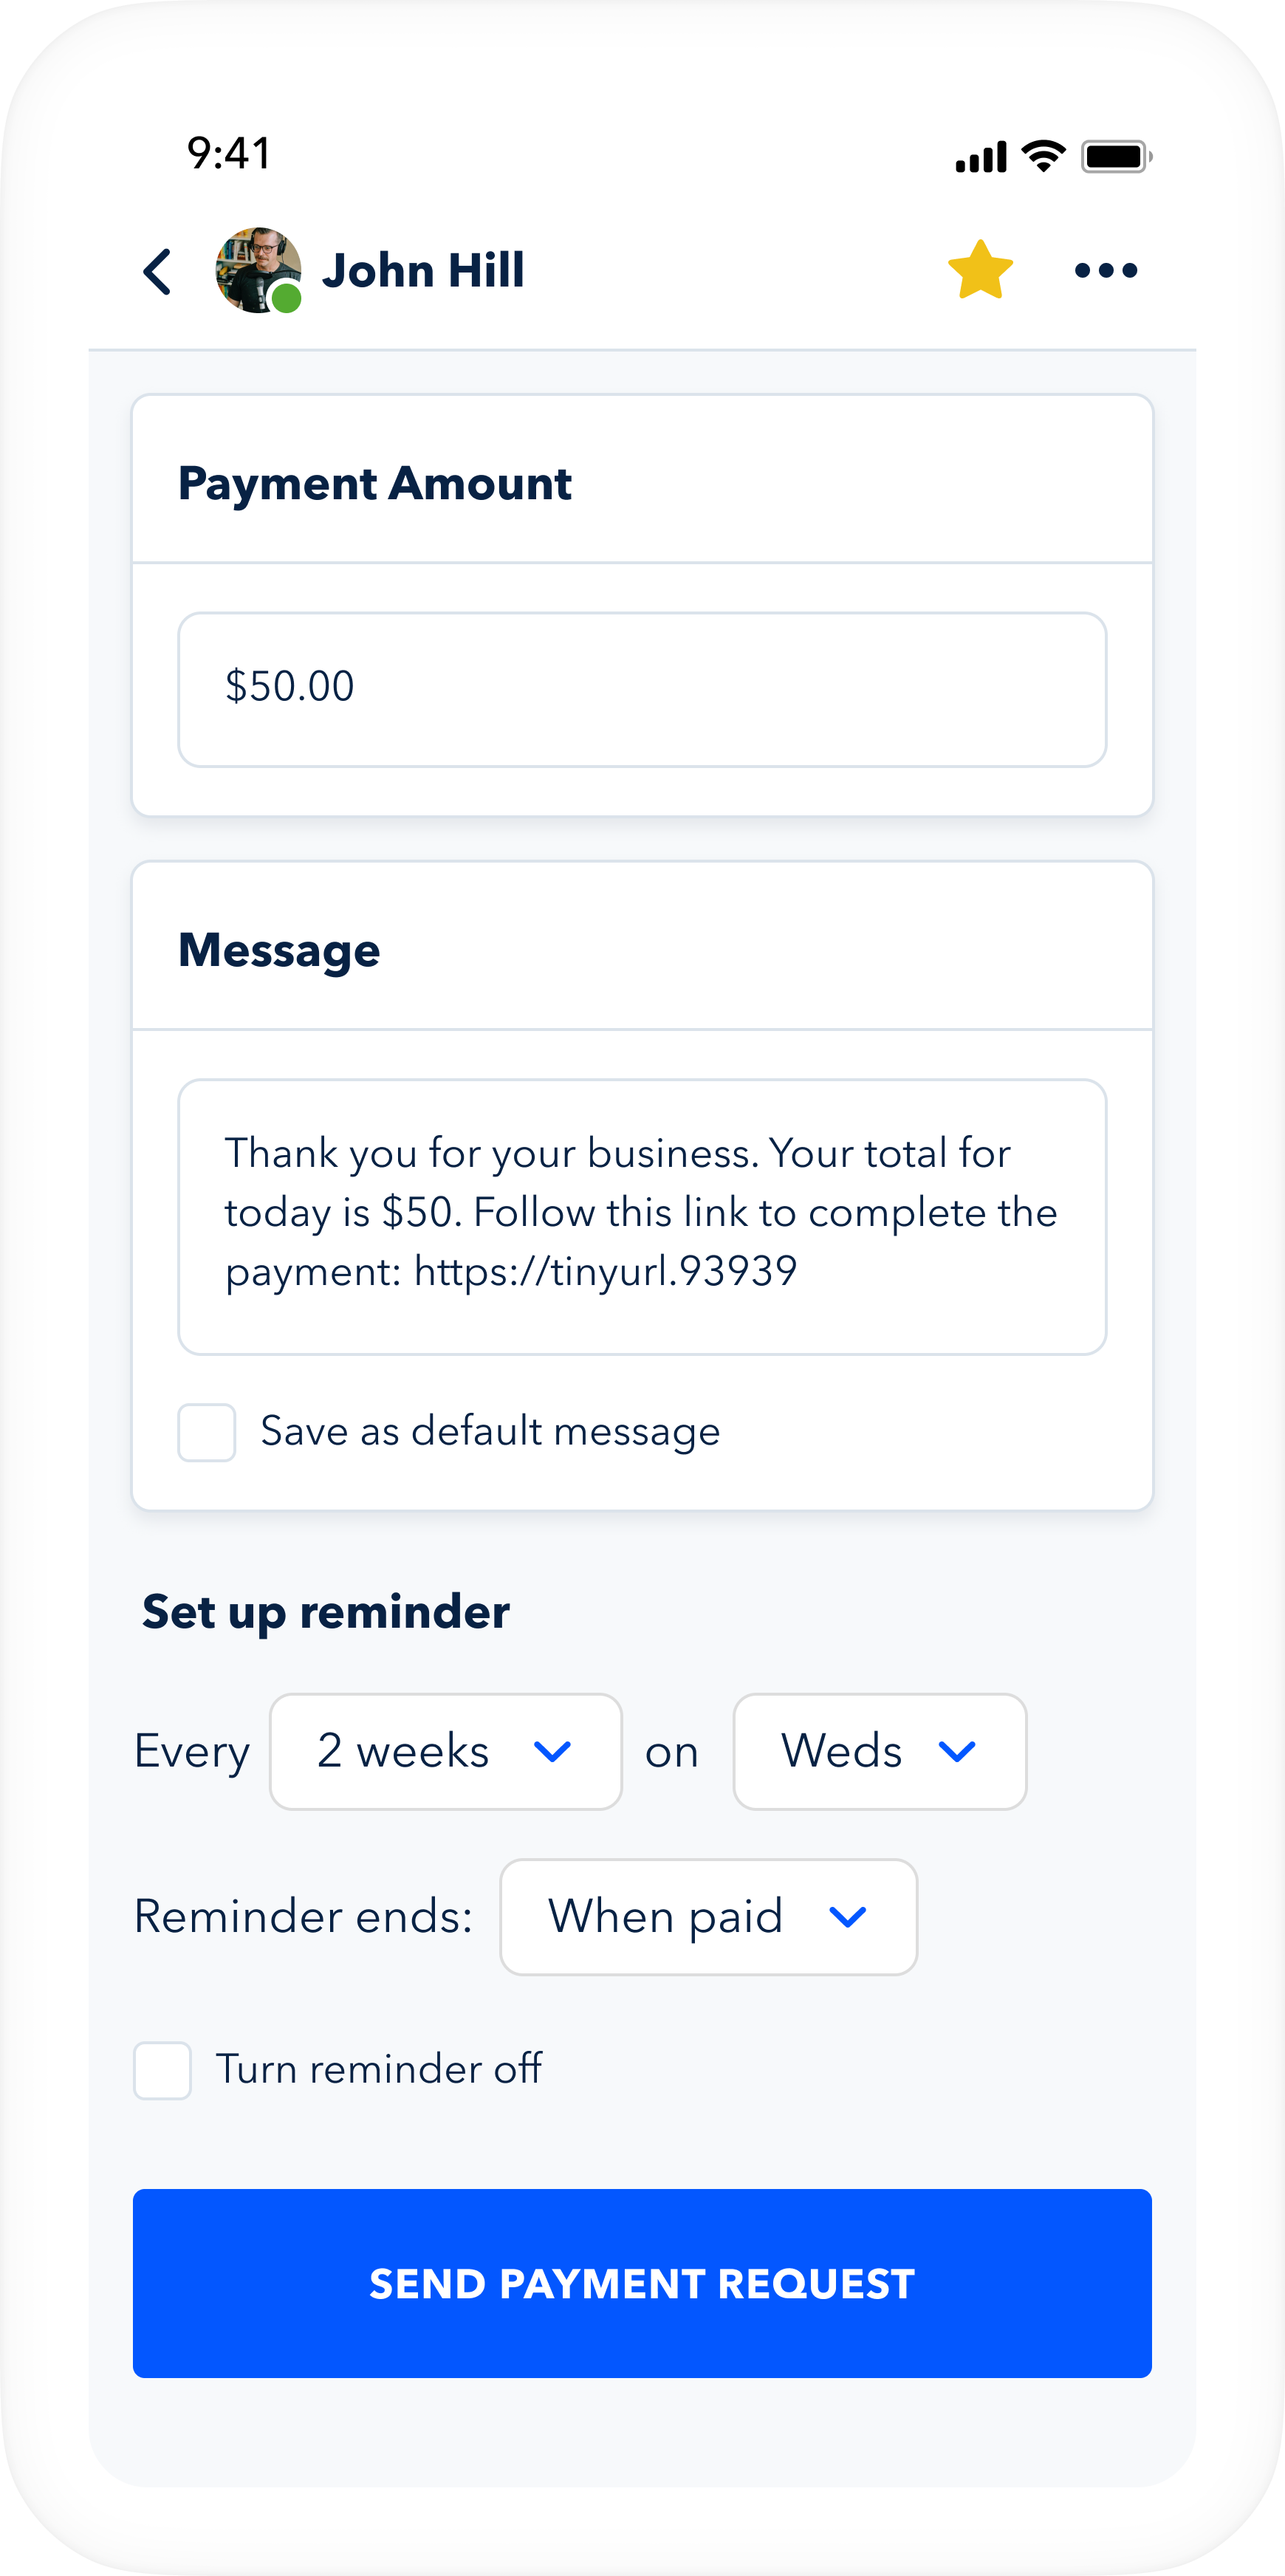Tap the yellow favorite star icon

pos(980,270)
